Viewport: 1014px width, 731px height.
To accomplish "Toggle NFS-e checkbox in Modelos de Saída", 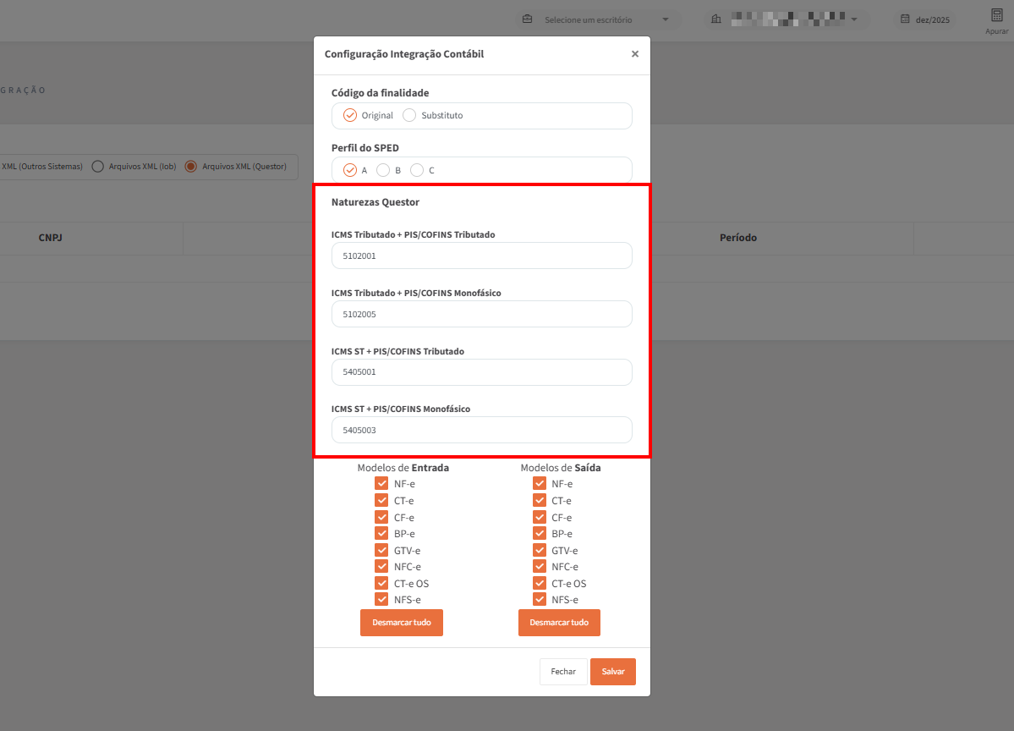I will click(540, 600).
